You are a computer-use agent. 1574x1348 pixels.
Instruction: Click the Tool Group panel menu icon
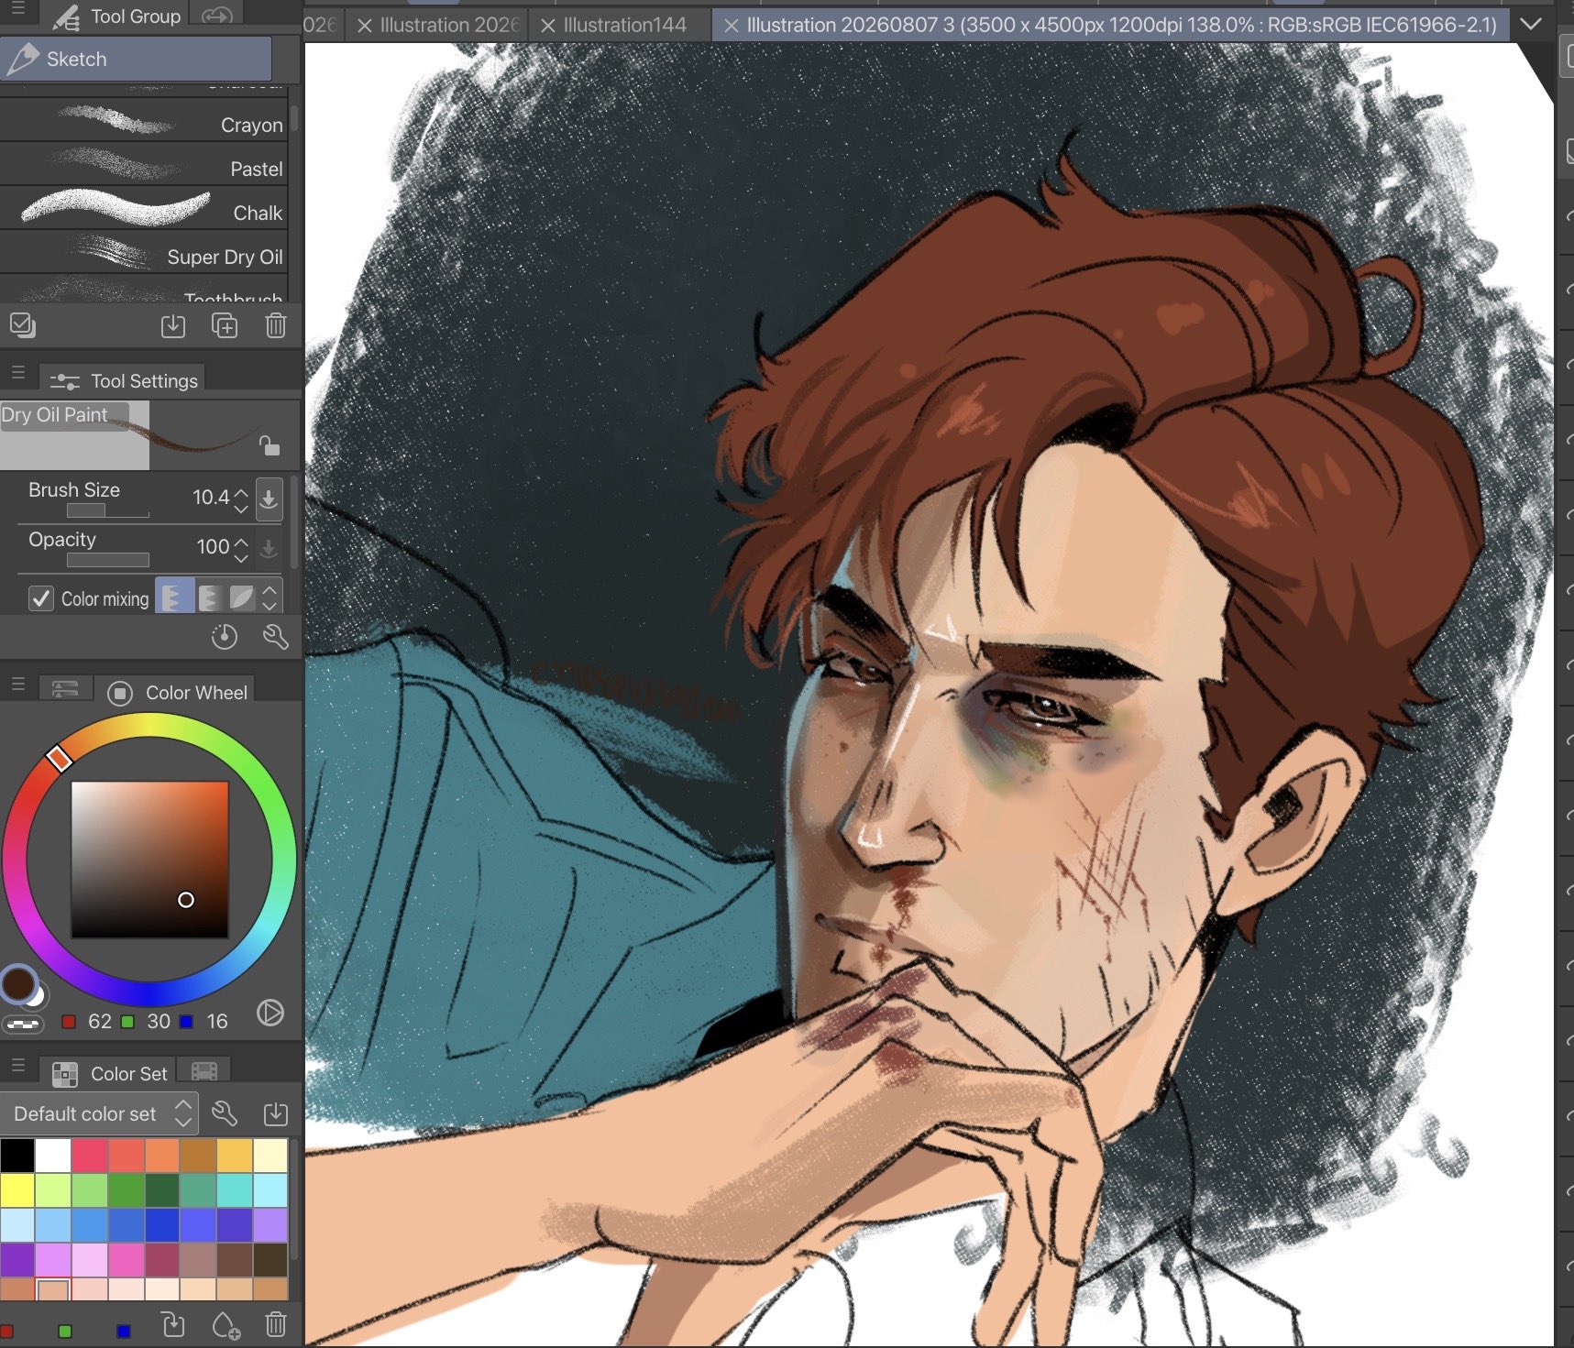click(x=17, y=10)
